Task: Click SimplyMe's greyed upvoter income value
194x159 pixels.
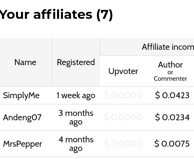Action: 123,96
